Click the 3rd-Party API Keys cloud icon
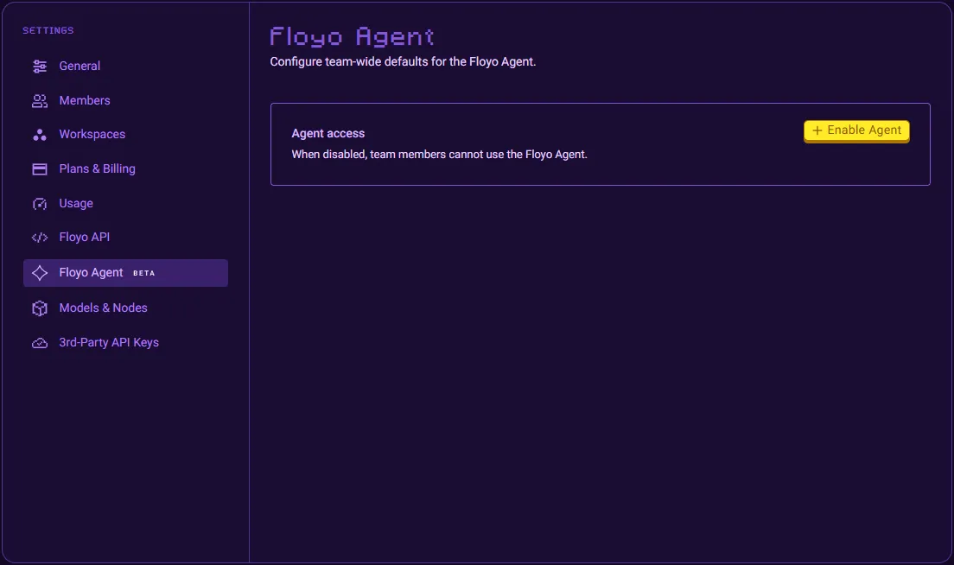Viewport: 954px width, 565px height. pos(40,343)
